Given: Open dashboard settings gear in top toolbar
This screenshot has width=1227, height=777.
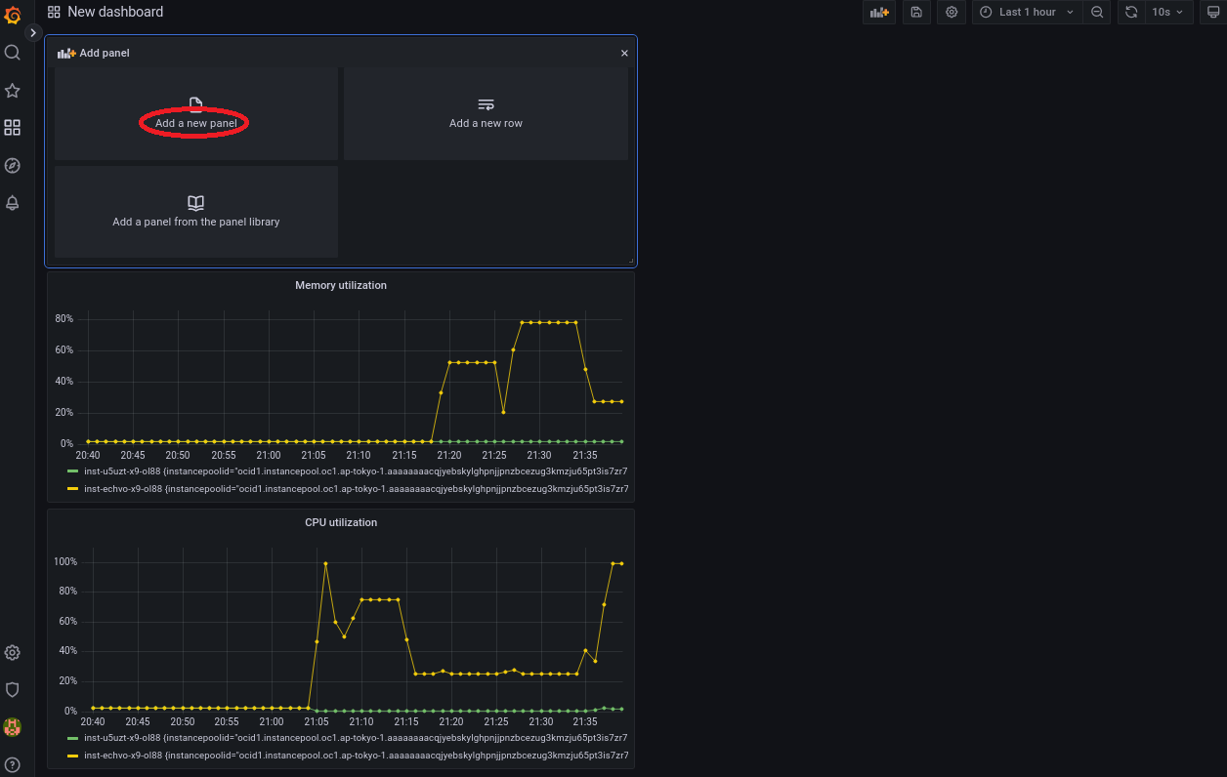Looking at the screenshot, I should click(x=952, y=13).
